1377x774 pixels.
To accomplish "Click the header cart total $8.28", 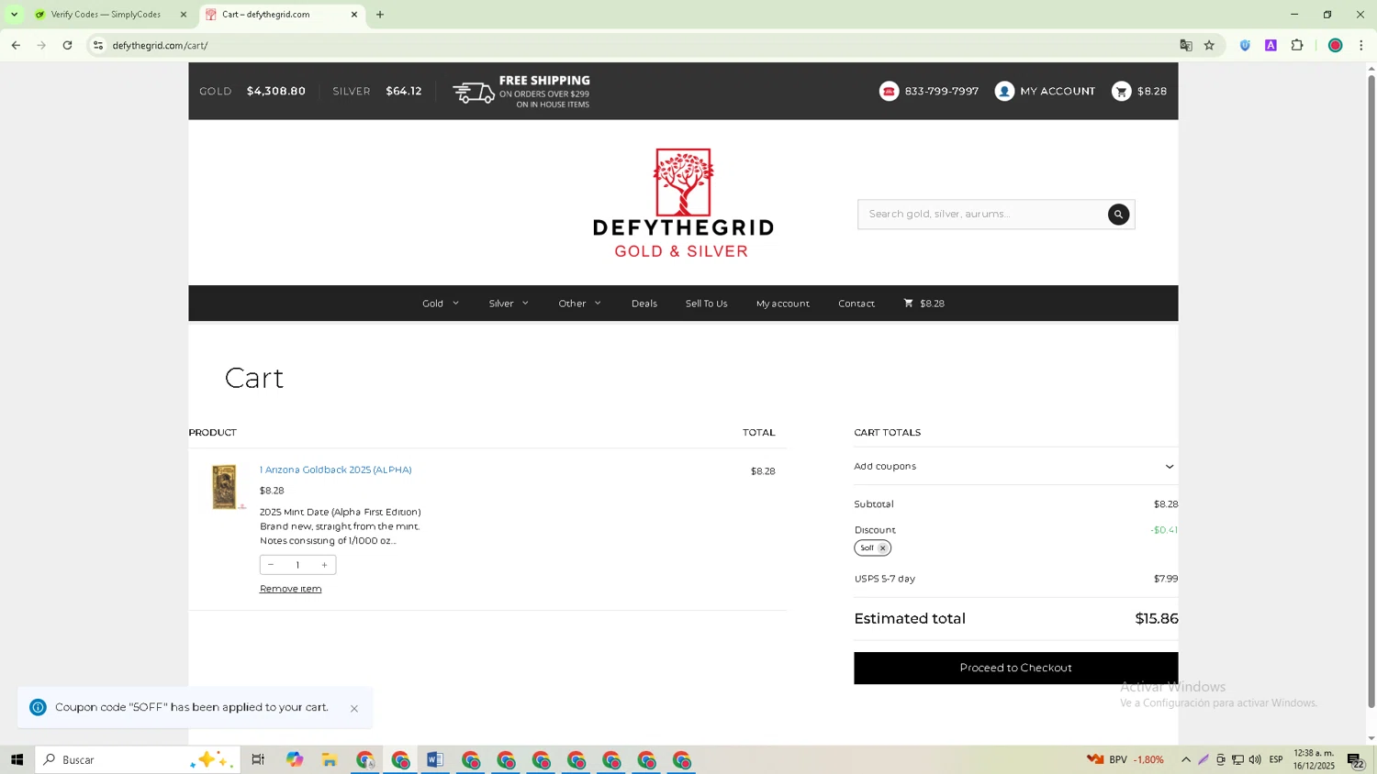I will [x=1152, y=91].
